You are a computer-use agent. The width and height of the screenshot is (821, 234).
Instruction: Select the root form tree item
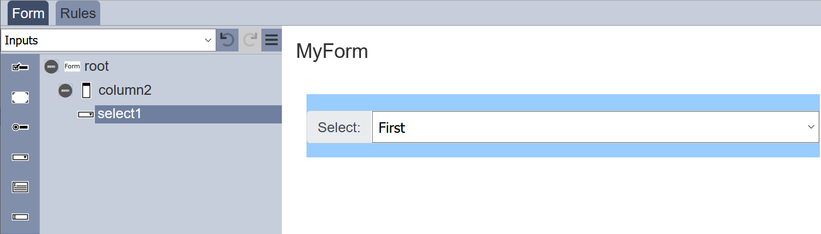97,66
